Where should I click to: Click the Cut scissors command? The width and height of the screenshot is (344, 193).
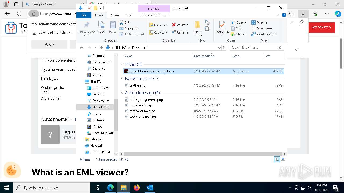[x=124, y=23]
